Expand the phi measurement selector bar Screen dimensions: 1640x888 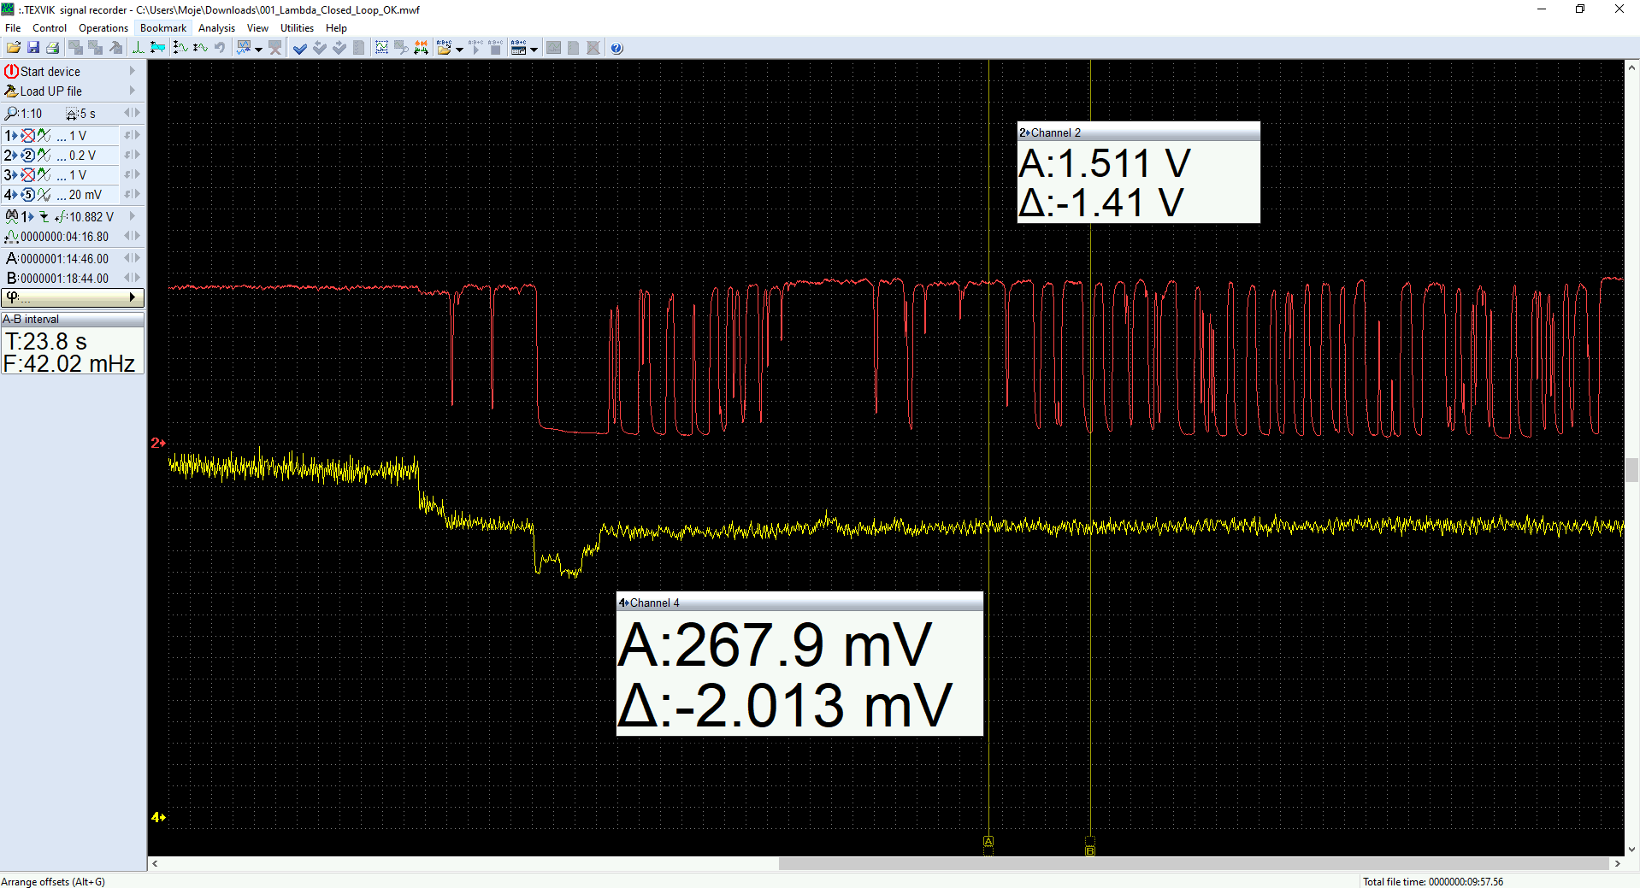pos(73,297)
